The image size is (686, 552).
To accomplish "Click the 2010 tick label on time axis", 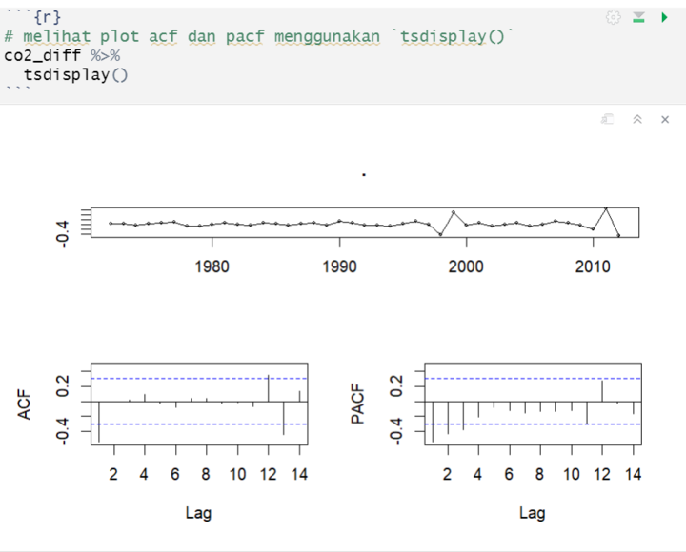I will (594, 267).
